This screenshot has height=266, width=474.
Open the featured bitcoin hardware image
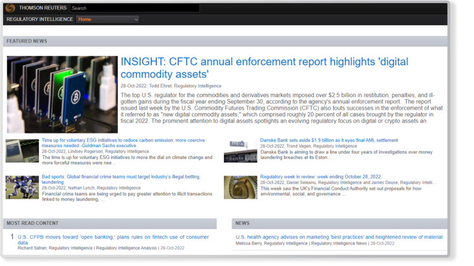[x=62, y=94]
